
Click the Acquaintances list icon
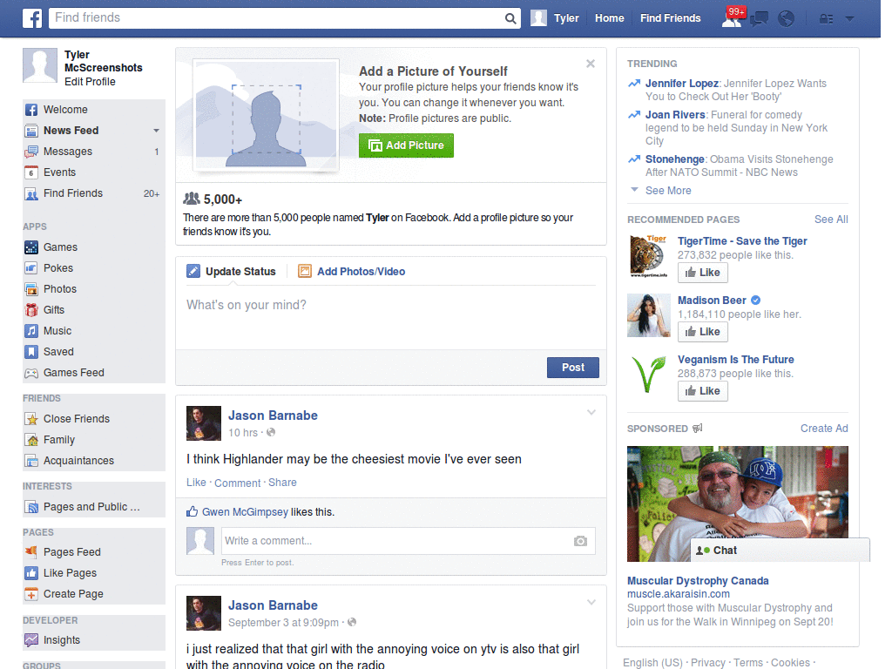(31, 461)
